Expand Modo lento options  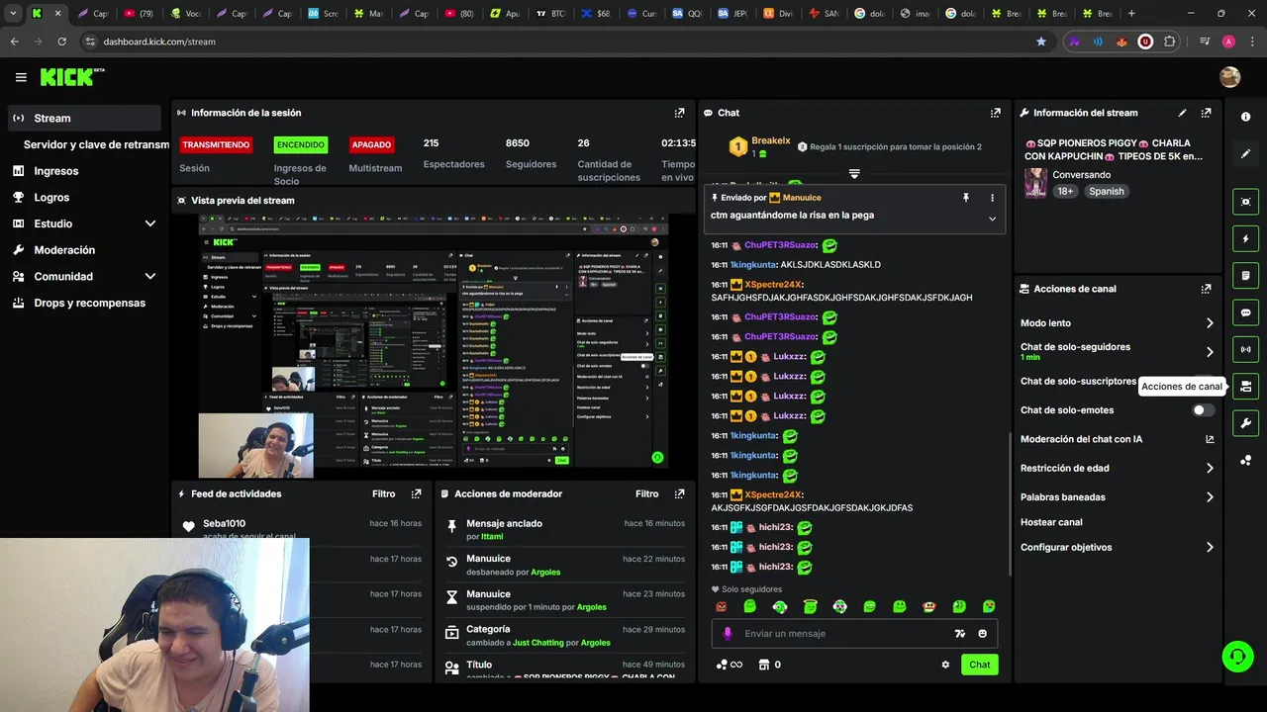(1210, 323)
